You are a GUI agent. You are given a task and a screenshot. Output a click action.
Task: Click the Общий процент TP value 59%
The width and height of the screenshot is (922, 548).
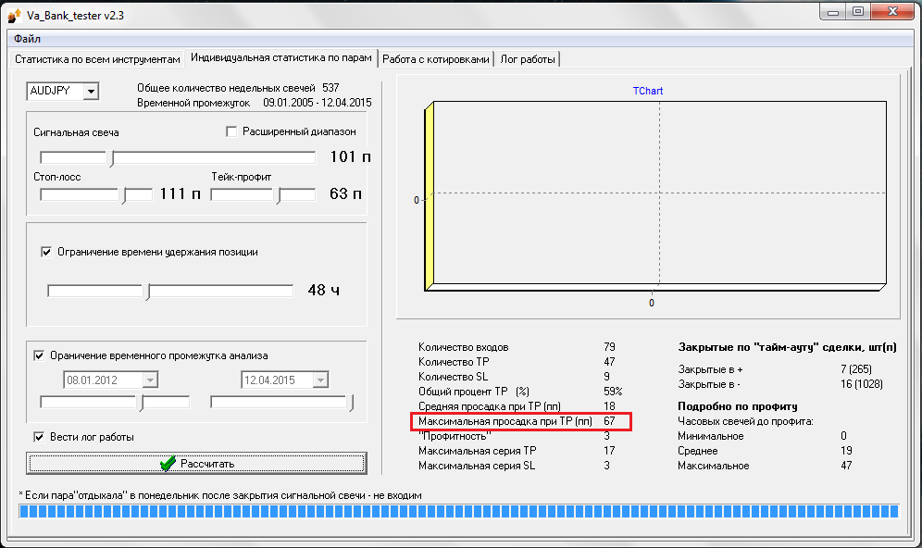613,392
